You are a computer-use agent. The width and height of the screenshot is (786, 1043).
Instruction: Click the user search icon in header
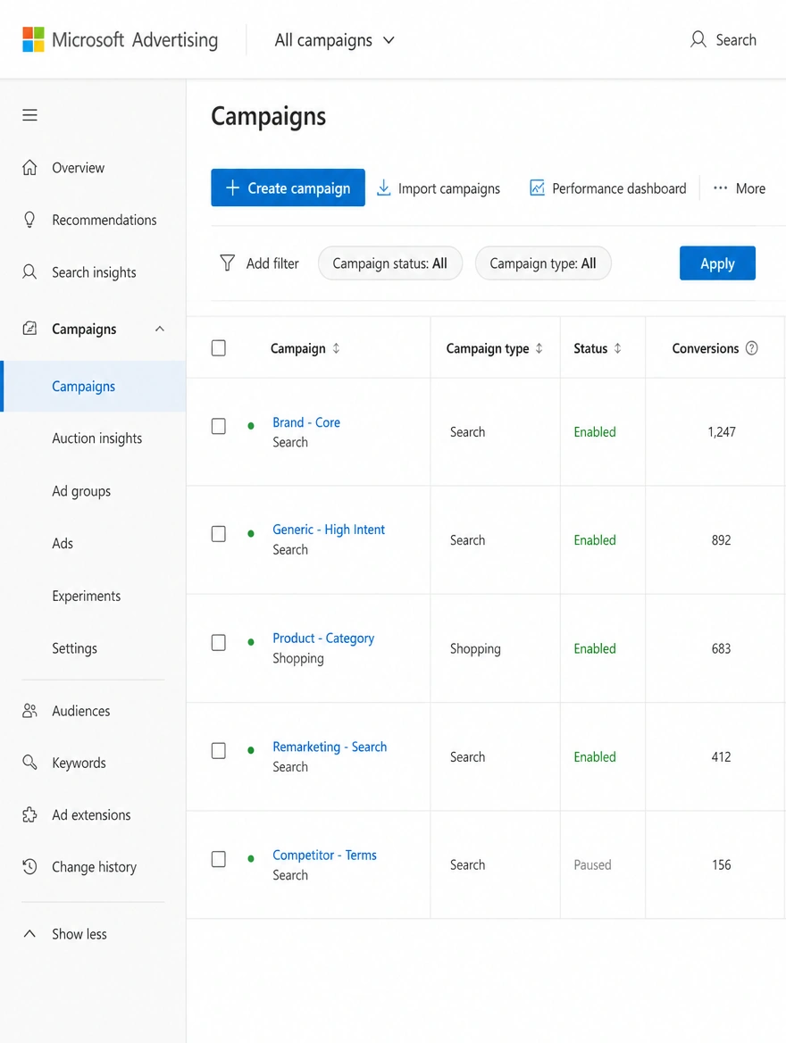698,40
